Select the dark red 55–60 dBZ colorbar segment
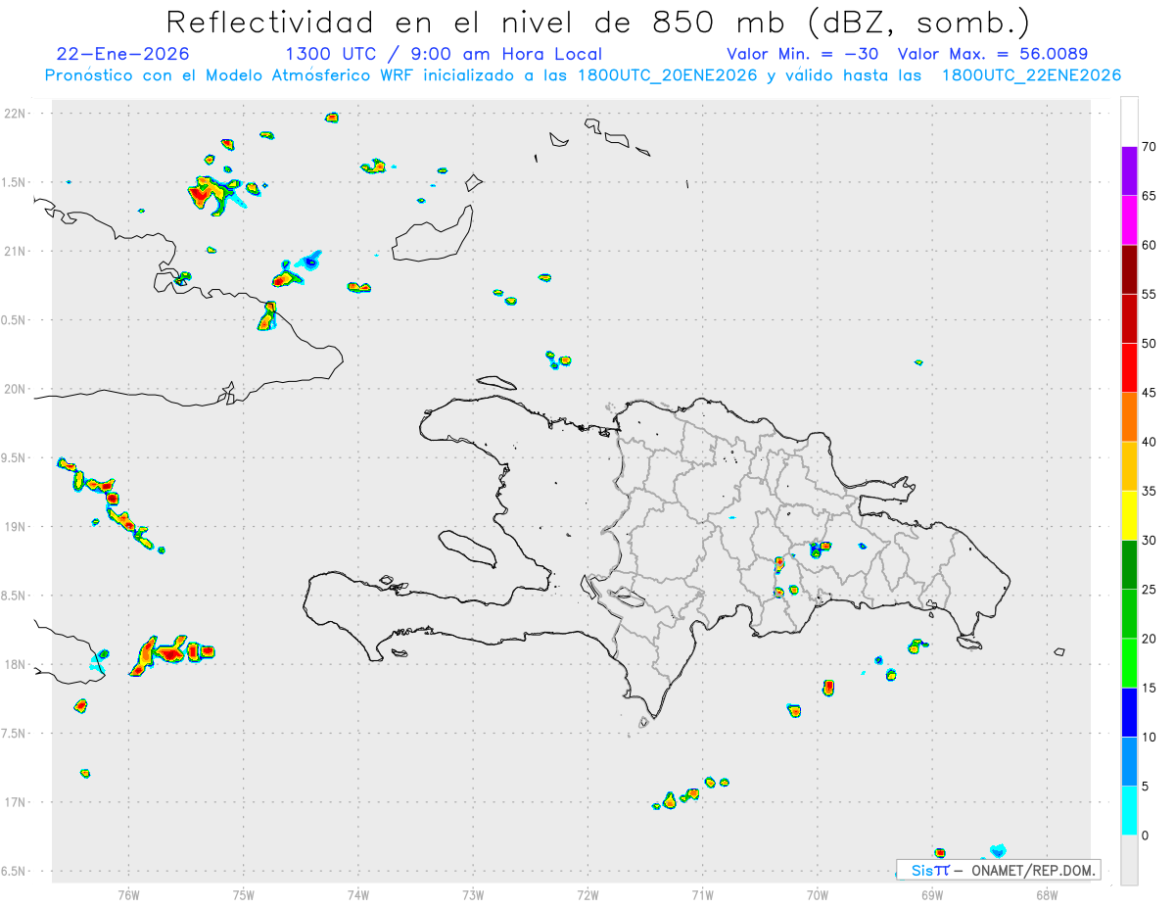1175x908 pixels. (x=1129, y=269)
